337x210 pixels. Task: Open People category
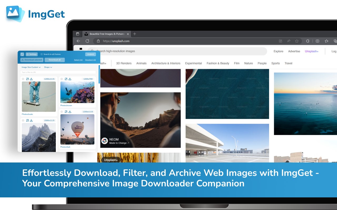262,63
